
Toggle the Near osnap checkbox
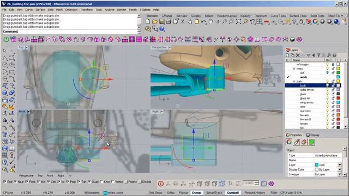[x=15, y=182]
